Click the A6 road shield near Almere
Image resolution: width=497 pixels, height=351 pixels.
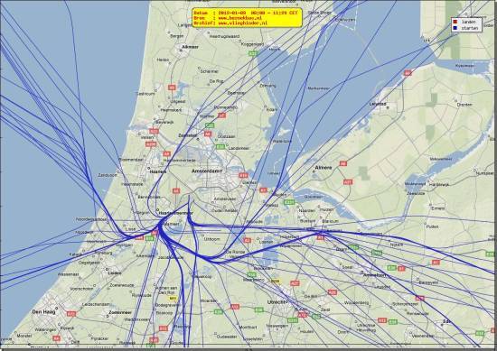342,163
